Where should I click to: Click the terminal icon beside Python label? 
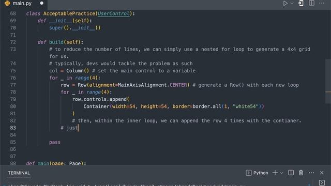coord(248,173)
